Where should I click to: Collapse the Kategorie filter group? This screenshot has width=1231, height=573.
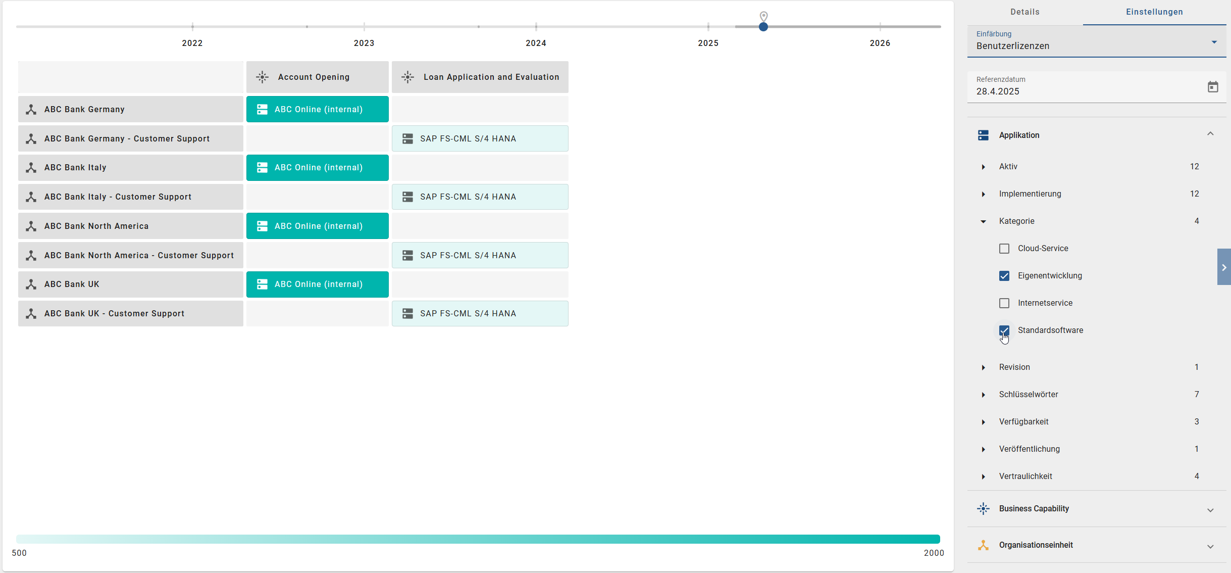[x=983, y=221]
